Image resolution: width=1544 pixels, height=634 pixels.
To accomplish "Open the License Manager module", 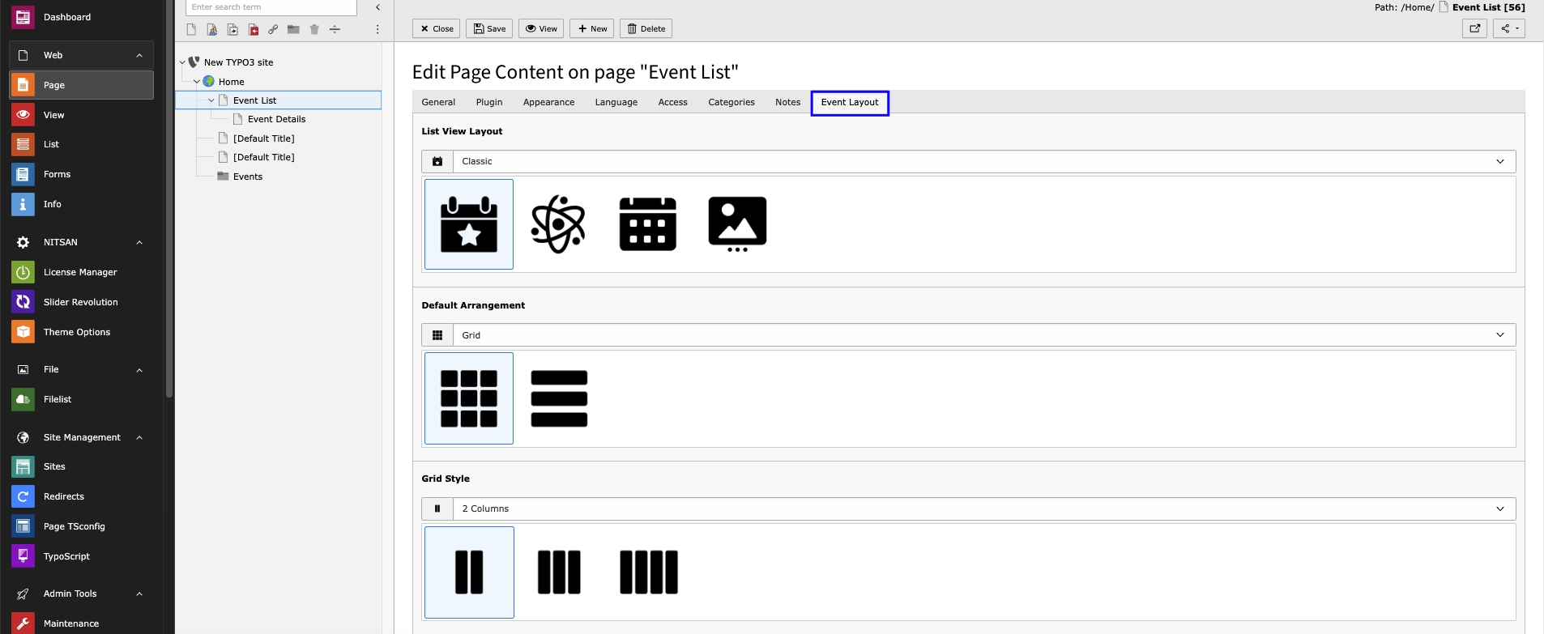I will click(x=80, y=272).
